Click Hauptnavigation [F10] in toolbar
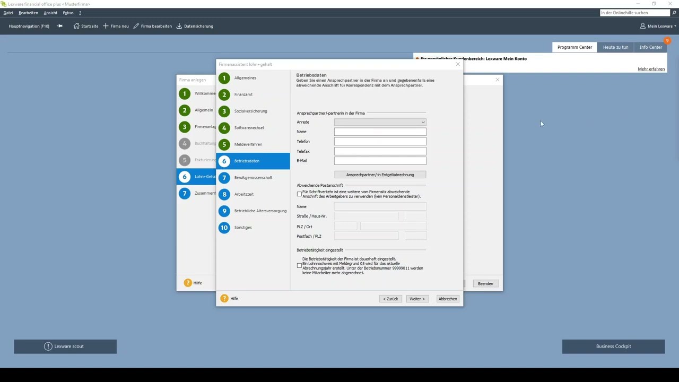The height and width of the screenshot is (382, 679). click(29, 26)
